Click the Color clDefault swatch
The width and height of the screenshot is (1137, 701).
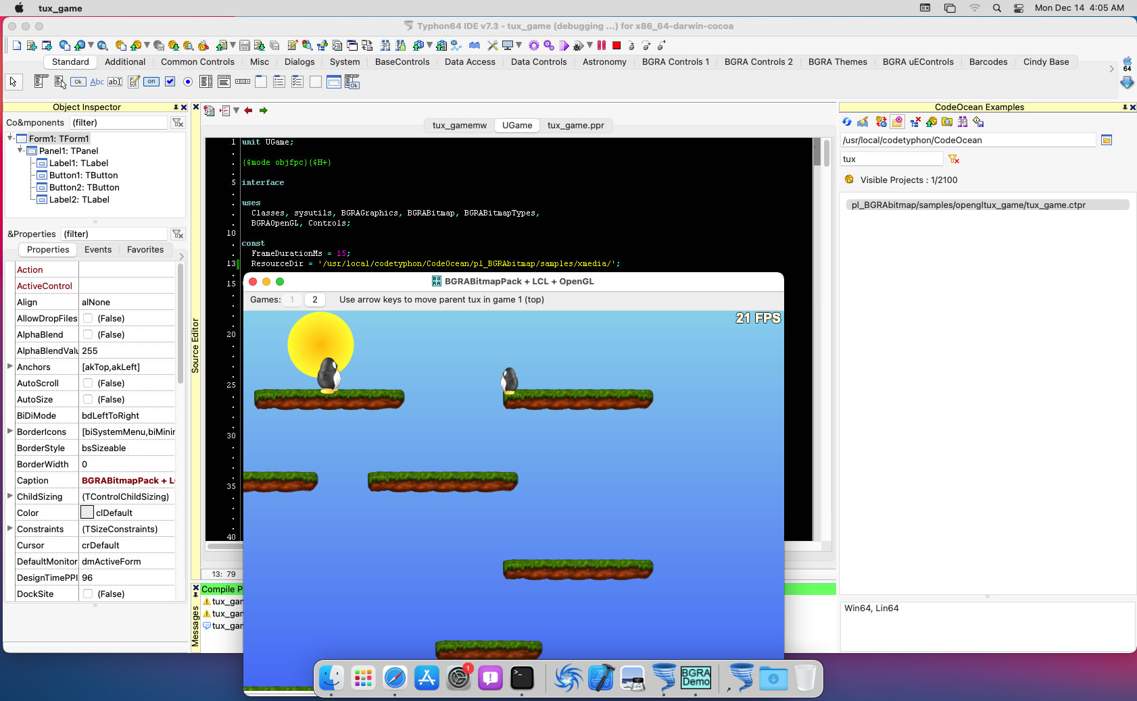[x=87, y=513]
